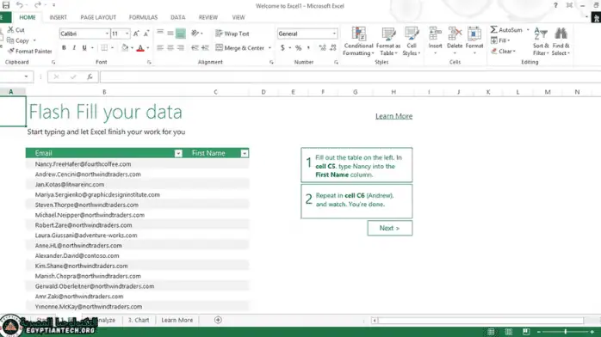The width and height of the screenshot is (601, 337).
Task: Click the Next > button
Action: (390, 228)
